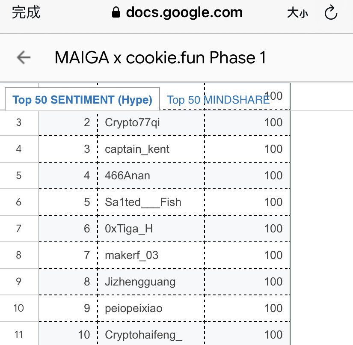Tap the docs.google.com address field
353x345 pixels.
(177, 12)
